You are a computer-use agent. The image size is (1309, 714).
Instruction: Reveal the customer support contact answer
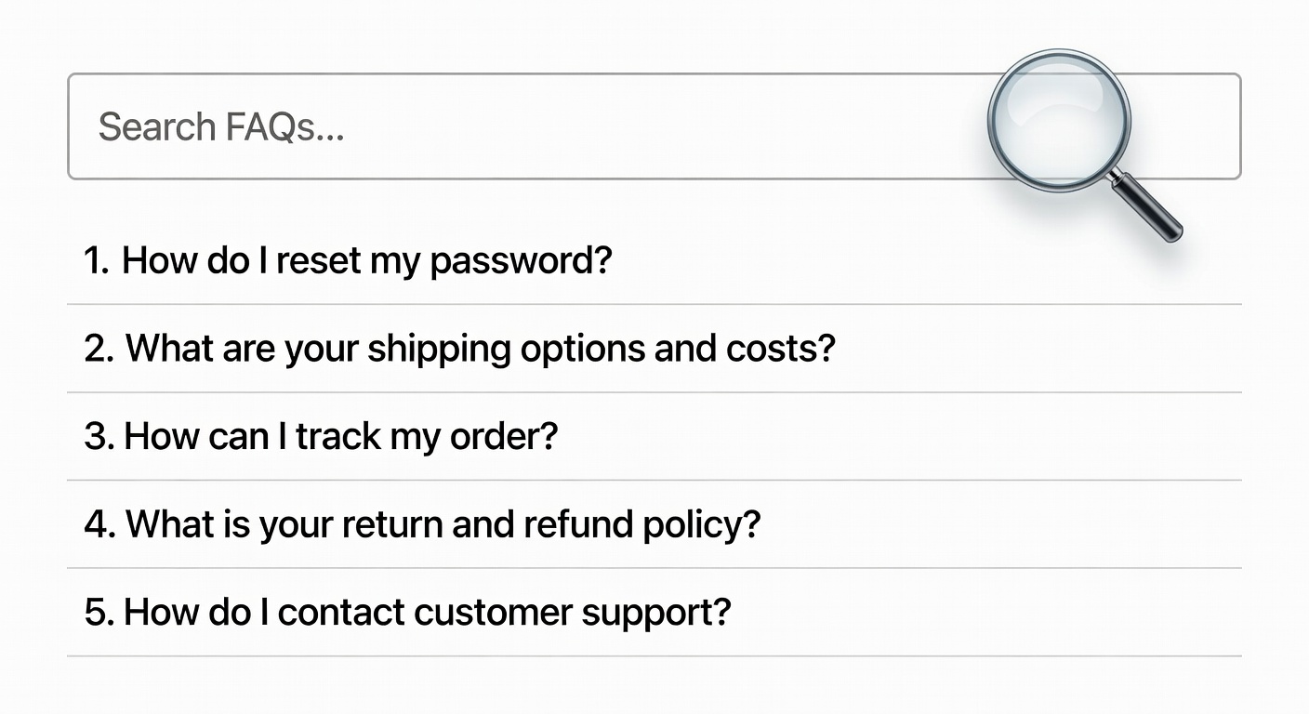[x=407, y=612]
